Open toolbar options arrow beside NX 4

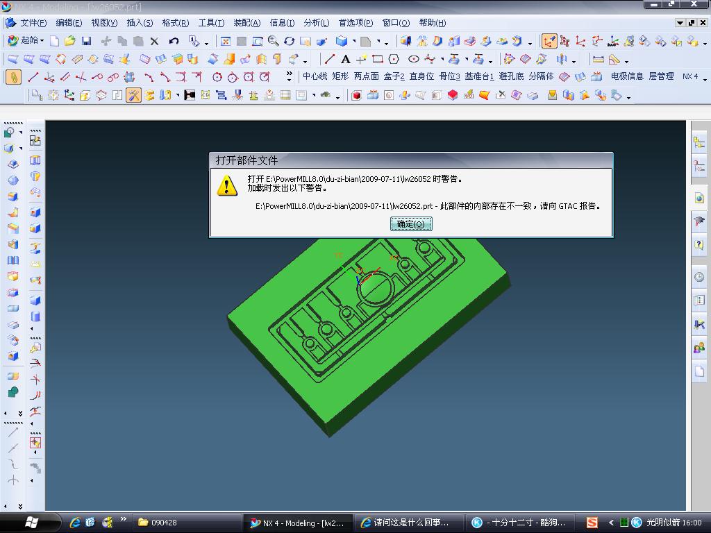(x=705, y=79)
